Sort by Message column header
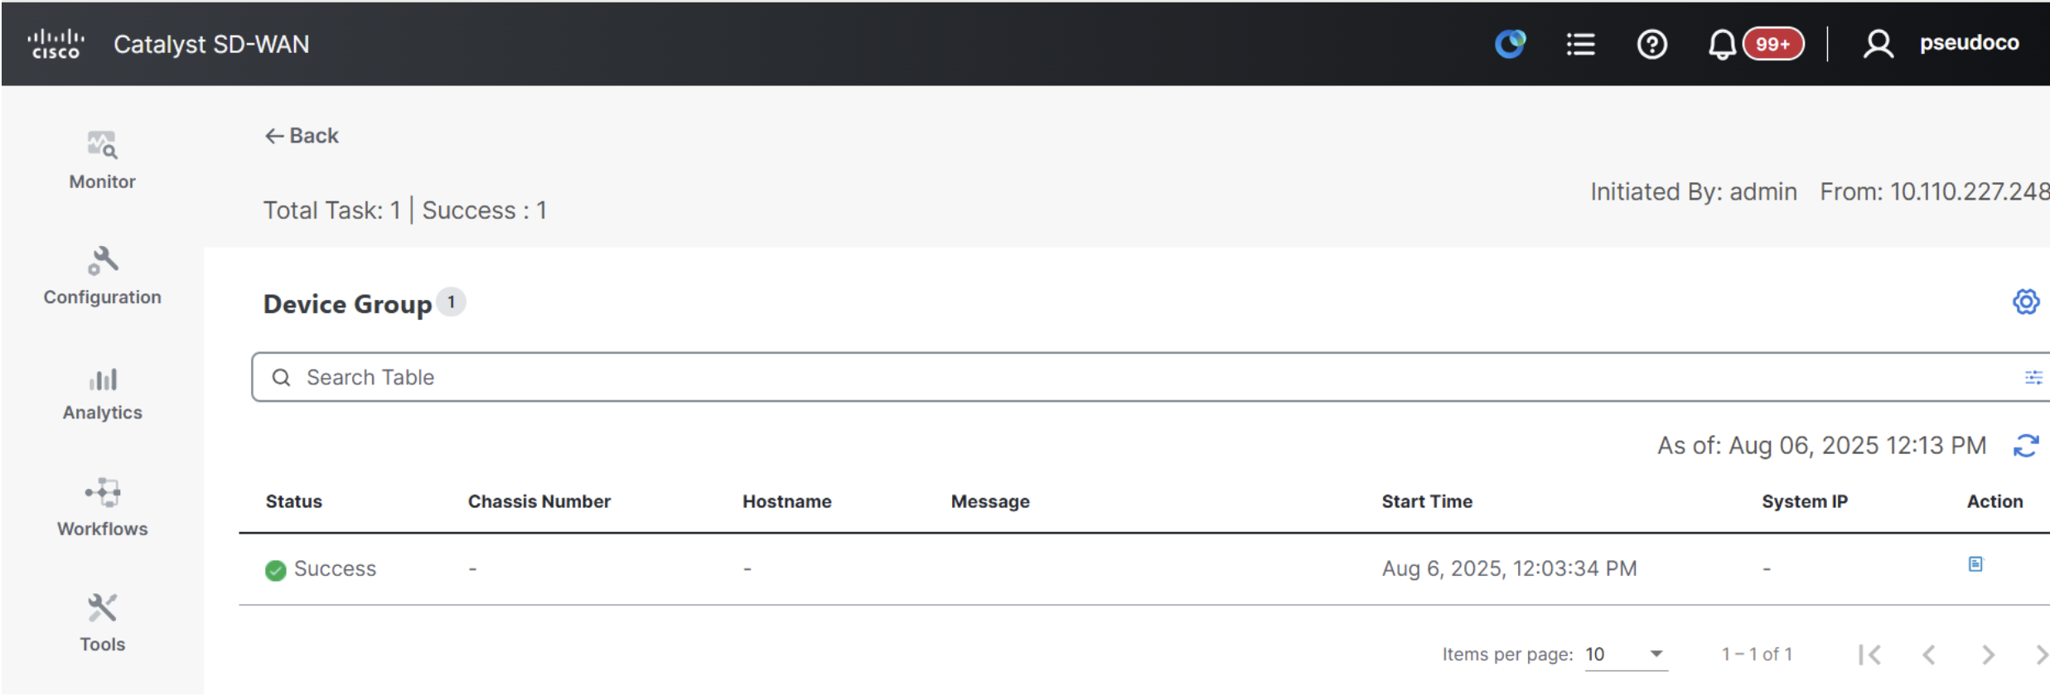 (990, 501)
